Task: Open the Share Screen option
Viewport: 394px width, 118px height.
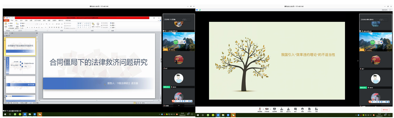Action: tap(274, 109)
